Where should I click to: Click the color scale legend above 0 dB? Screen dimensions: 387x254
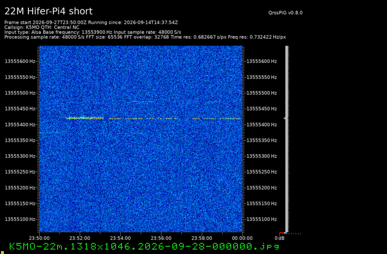pyautogui.click(x=283, y=233)
